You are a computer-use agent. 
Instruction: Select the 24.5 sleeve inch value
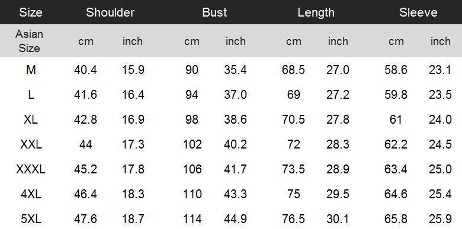(x=440, y=144)
